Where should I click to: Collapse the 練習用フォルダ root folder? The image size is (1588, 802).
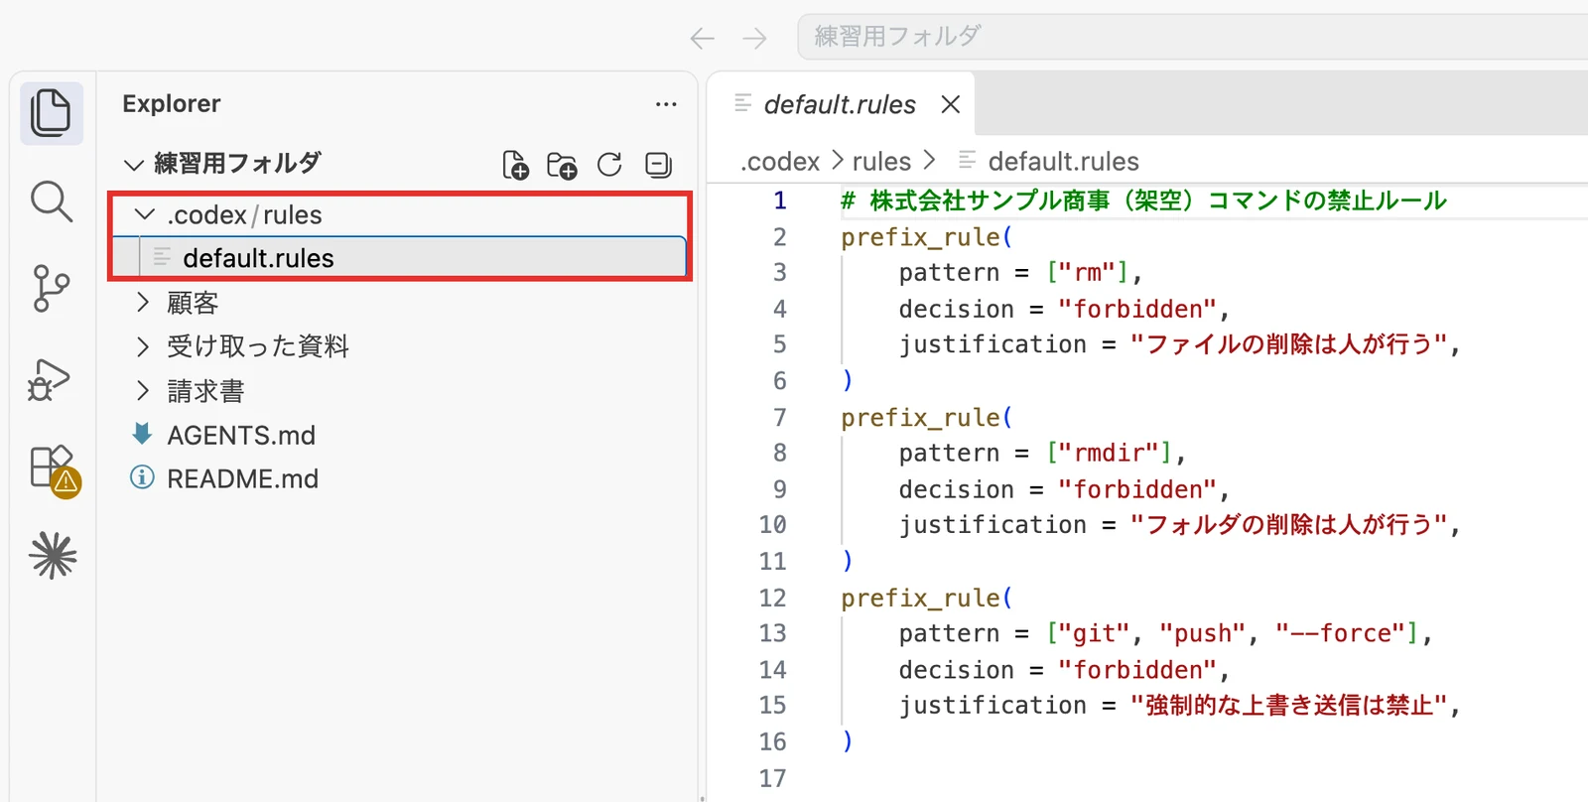[133, 164]
